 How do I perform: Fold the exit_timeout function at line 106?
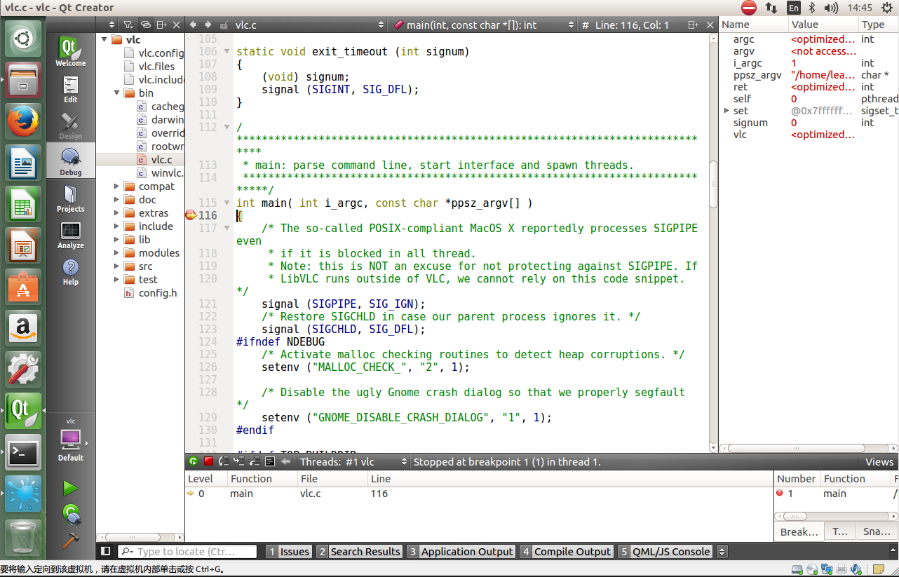pyautogui.click(x=227, y=52)
